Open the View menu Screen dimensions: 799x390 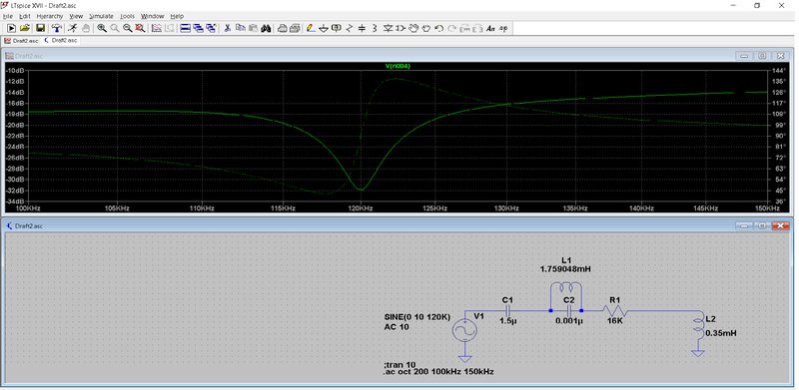click(76, 16)
